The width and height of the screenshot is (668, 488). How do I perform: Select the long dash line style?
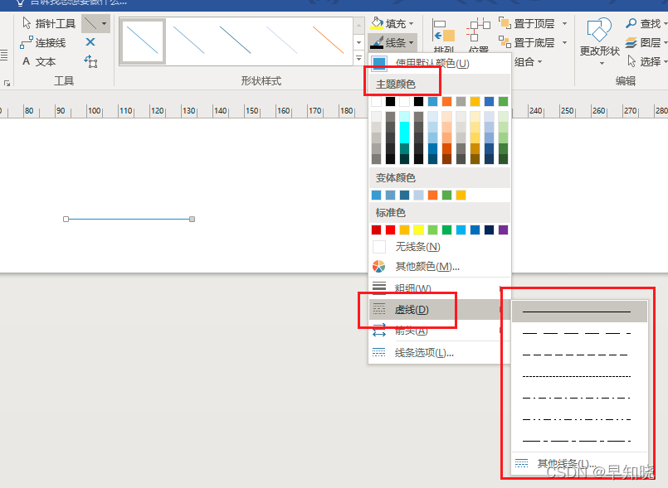(579, 333)
